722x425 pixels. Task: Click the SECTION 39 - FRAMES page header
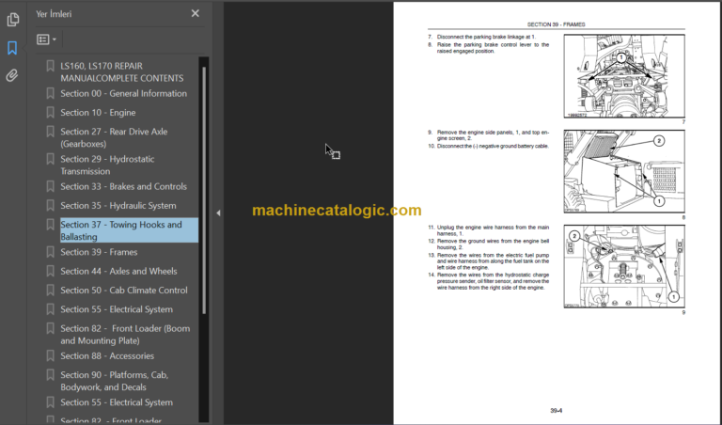(556, 24)
